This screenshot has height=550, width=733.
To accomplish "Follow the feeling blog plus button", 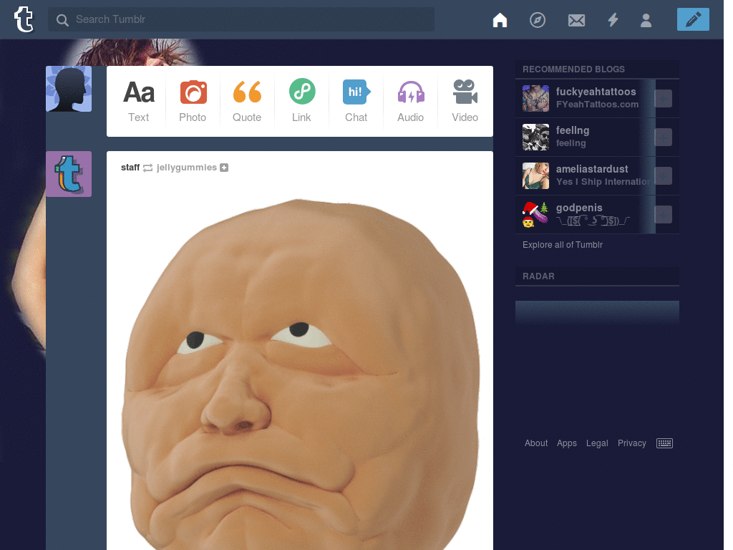I will (663, 137).
